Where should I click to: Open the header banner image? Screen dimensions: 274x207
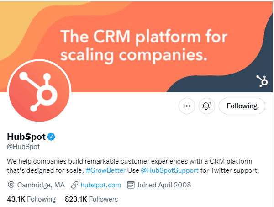point(136,47)
